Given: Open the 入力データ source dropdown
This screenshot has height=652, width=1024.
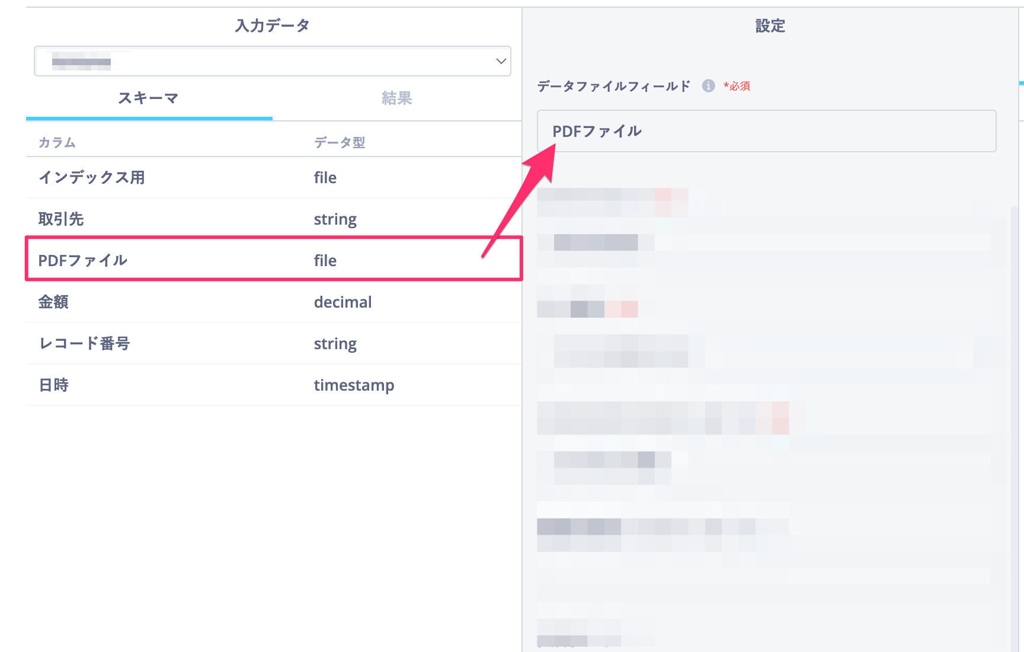Looking at the screenshot, I should tap(273, 61).
